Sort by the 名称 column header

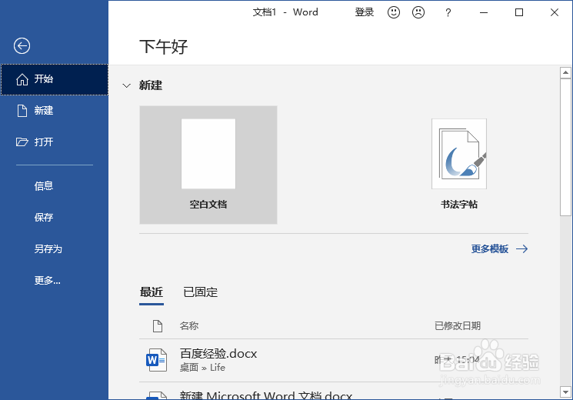(x=189, y=326)
